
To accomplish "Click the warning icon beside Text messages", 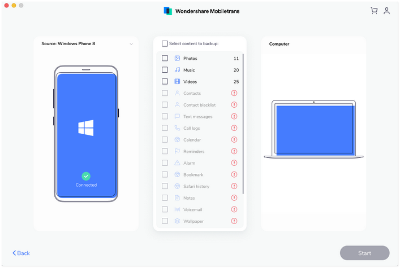I will tap(234, 116).
